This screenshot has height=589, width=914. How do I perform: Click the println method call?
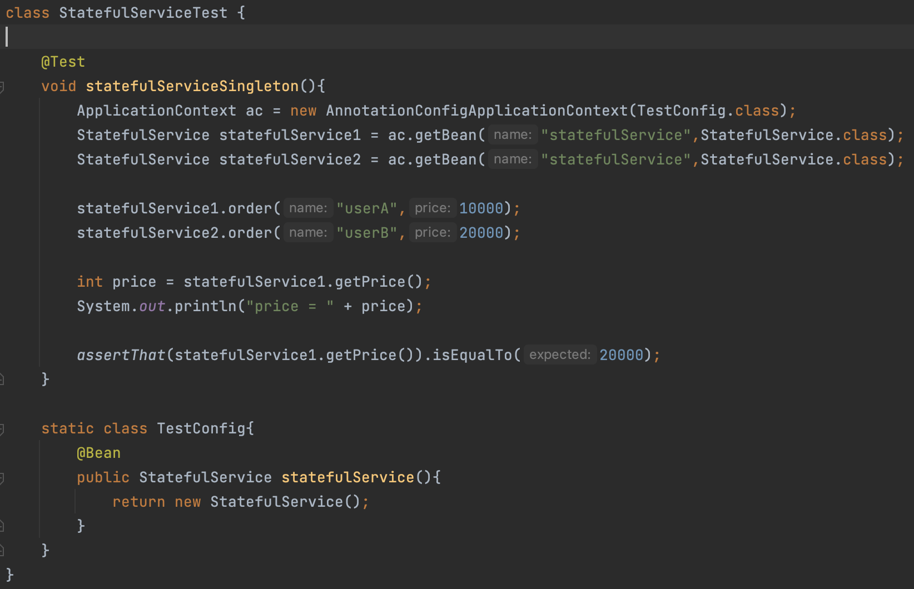205,306
